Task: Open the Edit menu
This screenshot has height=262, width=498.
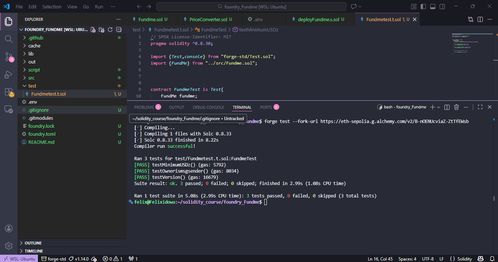Action: [x=33, y=7]
